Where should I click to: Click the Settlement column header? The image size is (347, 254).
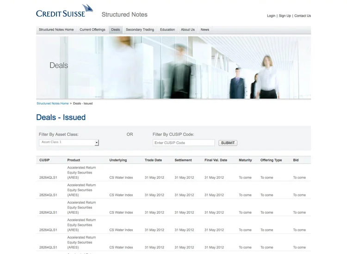(183, 160)
